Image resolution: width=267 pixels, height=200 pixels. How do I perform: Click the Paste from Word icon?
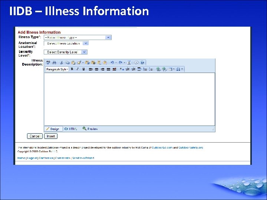click(88, 63)
